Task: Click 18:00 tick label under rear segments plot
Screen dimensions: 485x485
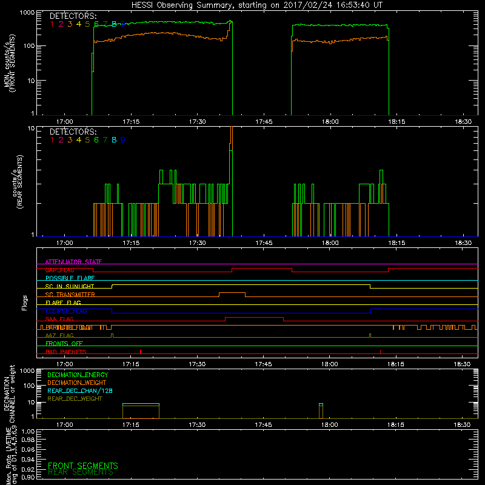Action: (330, 243)
